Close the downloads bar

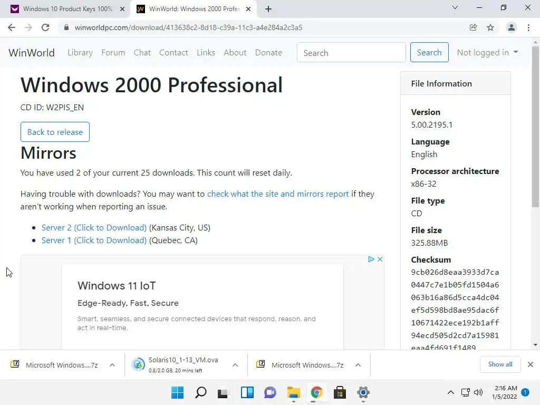pos(531,364)
